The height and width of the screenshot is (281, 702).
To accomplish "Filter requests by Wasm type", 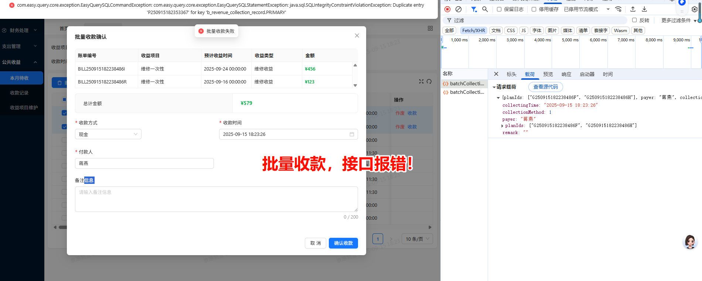I will pos(620,31).
